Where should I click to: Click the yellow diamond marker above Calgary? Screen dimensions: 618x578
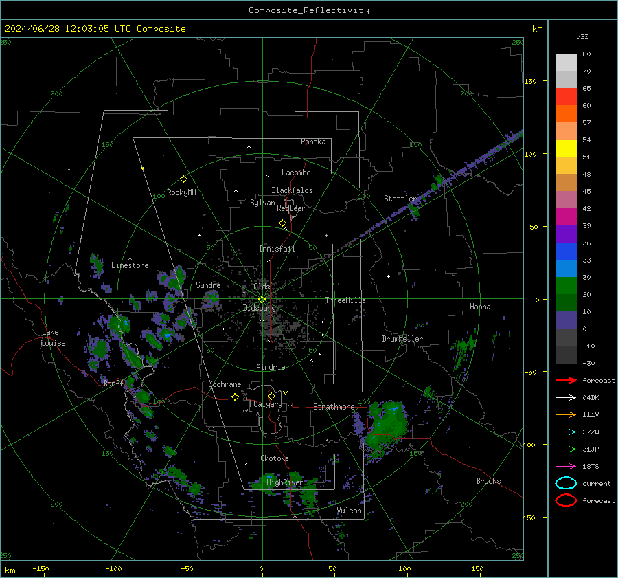[271, 396]
